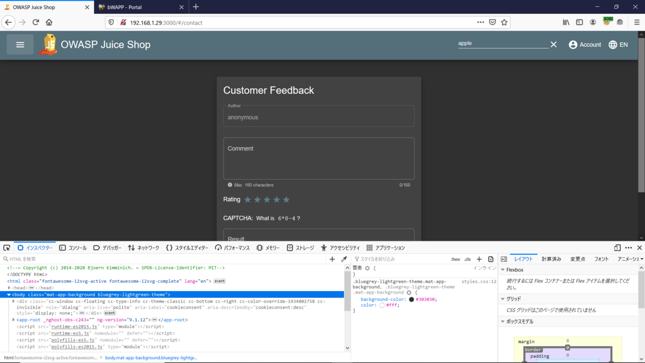Grab a color with the eyedropper
Viewport: 645px width, 363px height.
(344, 259)
